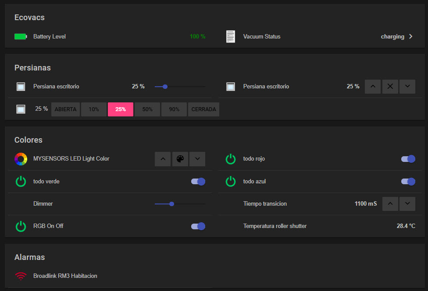Turn off the RGB On Off switch
Image resolution: width=428 pixels, height=291 pixels.
click(198, 226)
